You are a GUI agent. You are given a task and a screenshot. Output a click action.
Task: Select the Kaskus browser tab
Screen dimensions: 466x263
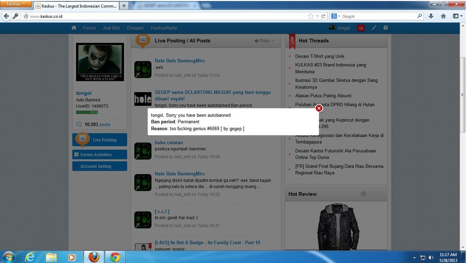[76, 6]
